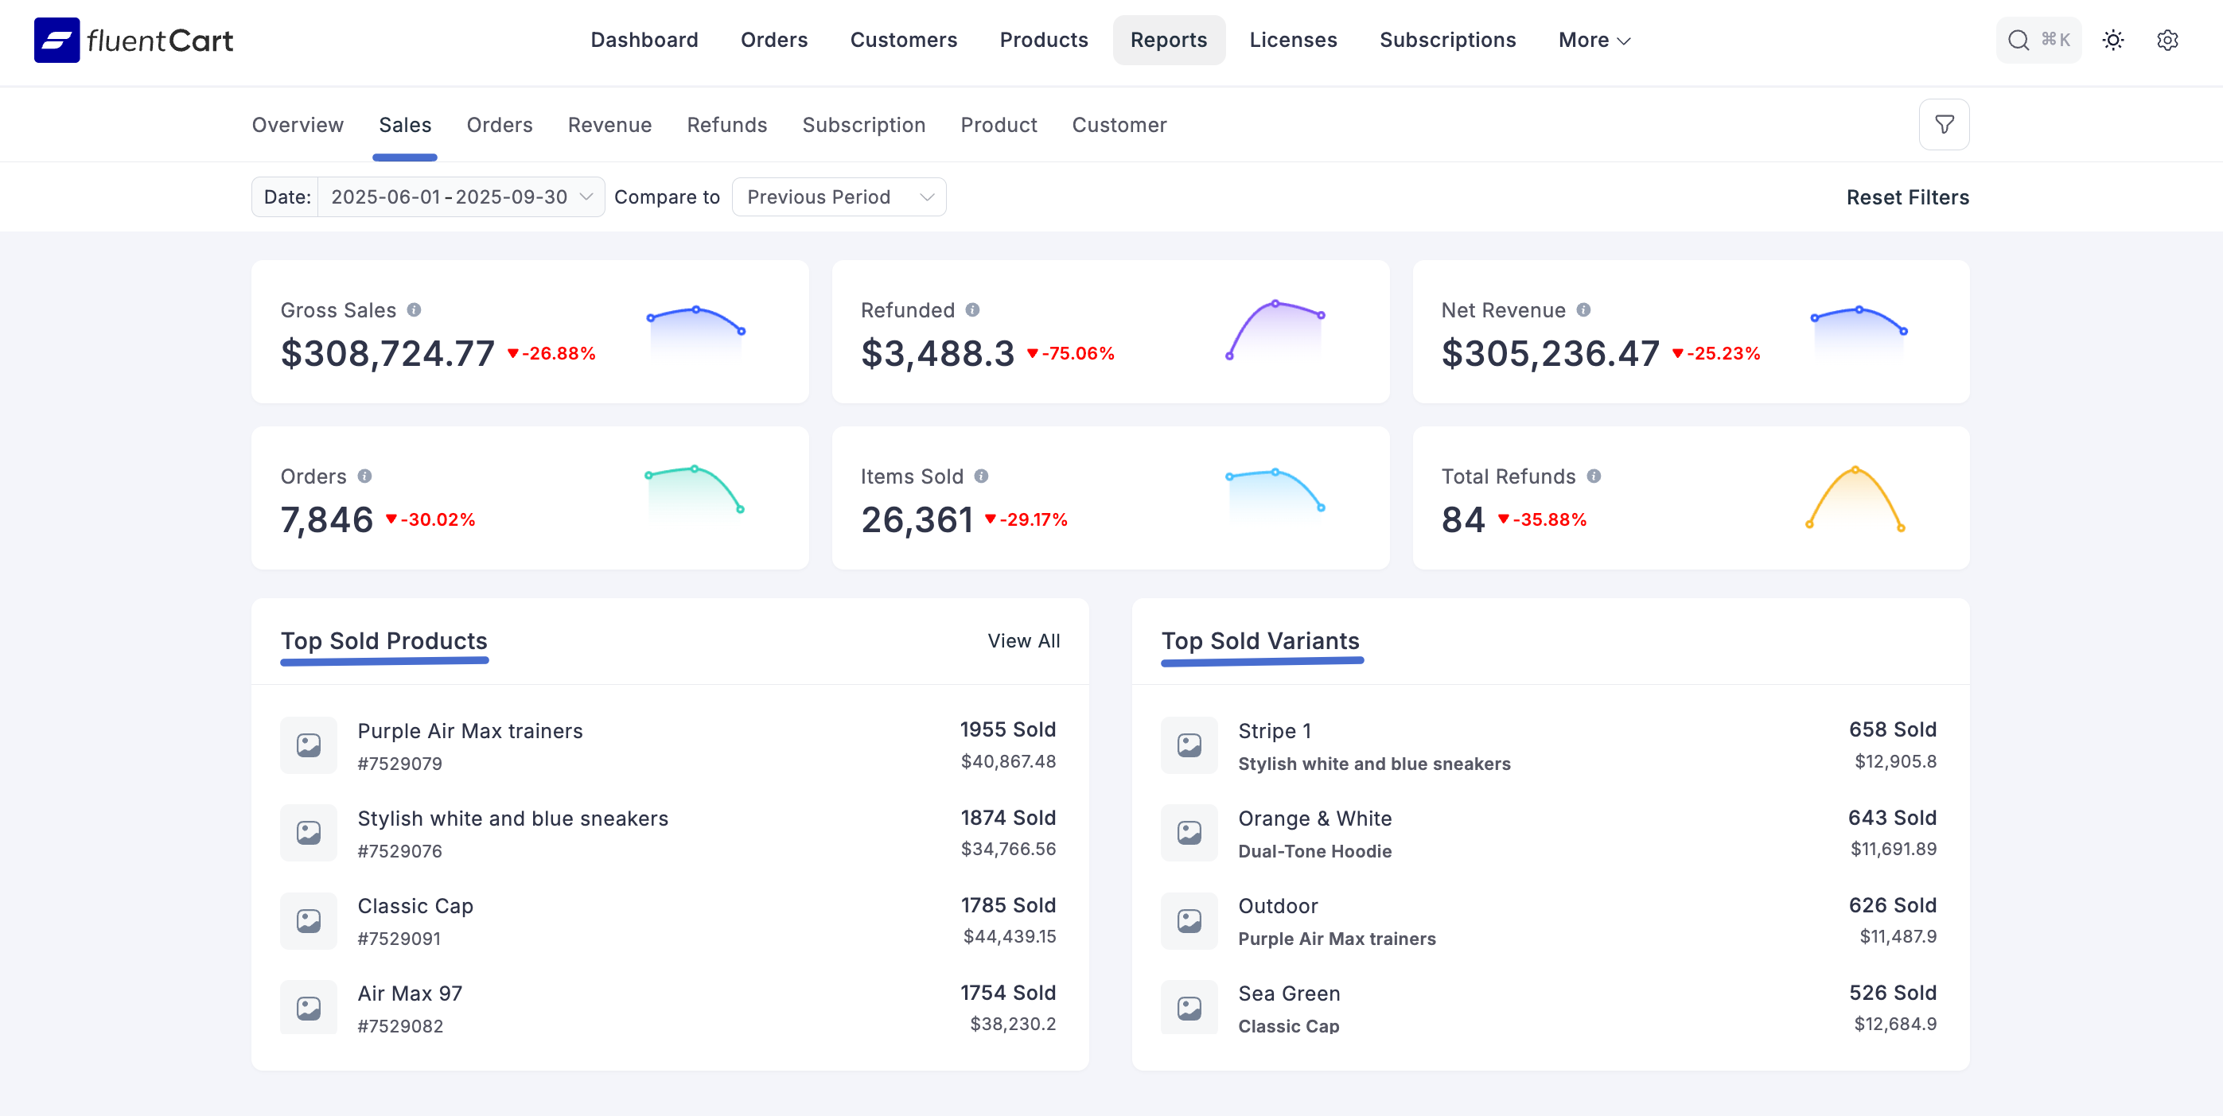The width and height of the screenshot is (2223, 1116).
Task: Open the date range dropdown
Action: pos(460,197)
